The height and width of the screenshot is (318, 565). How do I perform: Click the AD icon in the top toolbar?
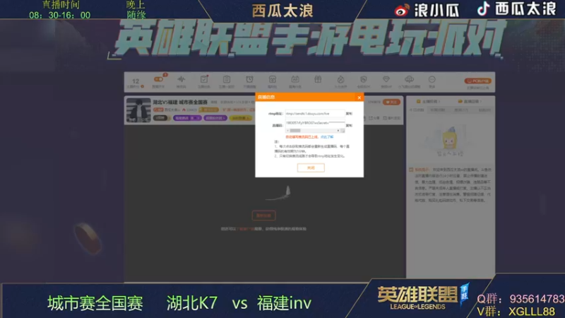(295, 79)
